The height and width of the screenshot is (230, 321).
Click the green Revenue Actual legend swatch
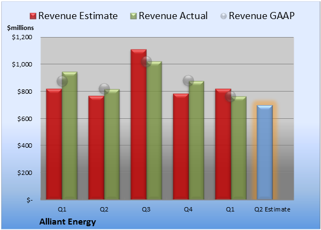pos(133,16)
